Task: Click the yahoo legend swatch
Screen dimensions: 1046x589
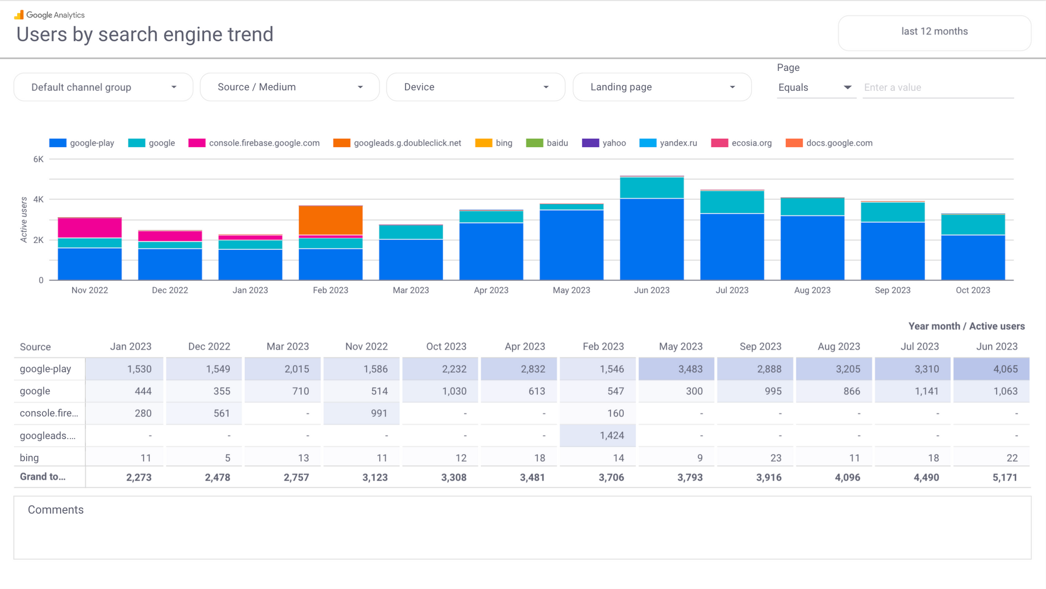Action: point(590,143)
